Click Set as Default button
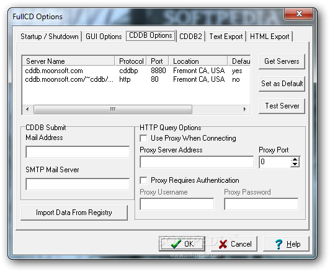The height and width of the screenshot is (272, 330). tap(282, 84)
